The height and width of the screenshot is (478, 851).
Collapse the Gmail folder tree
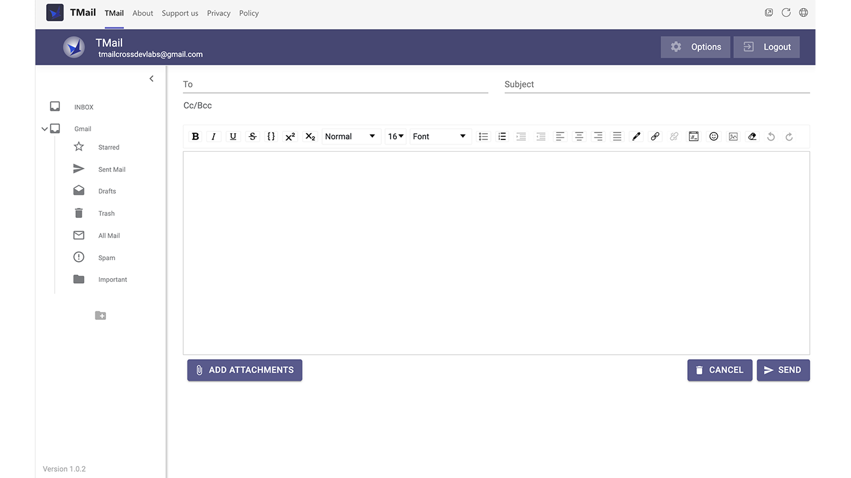(x=44, y=129)
